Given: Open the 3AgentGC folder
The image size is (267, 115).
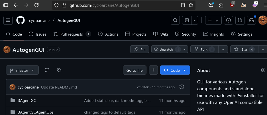Looking at the screenshot, I should [27, 100].
